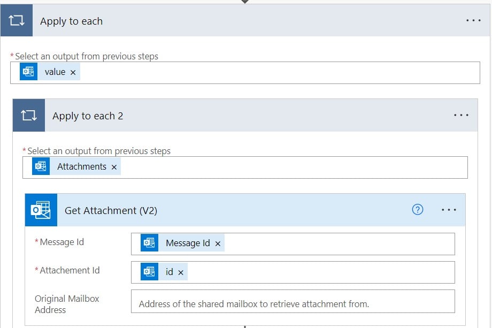
Task: Collapse the Apply to each 2 header
Action: [x=245, y=115]
